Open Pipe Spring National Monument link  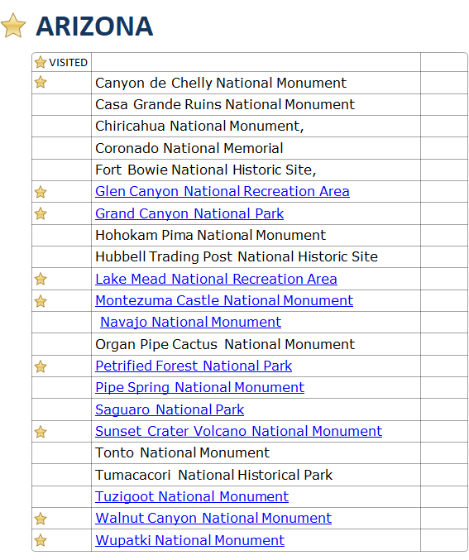(x=199, y=387)
